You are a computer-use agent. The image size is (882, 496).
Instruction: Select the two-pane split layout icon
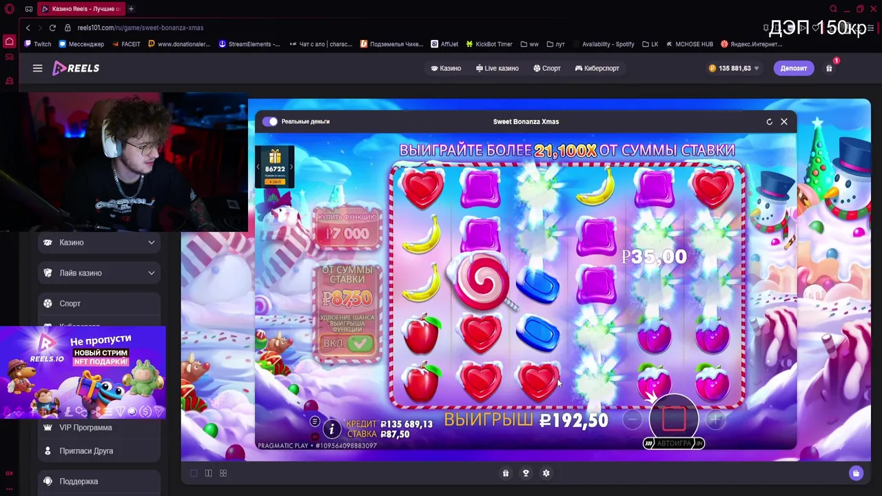[x=208, y=473]
